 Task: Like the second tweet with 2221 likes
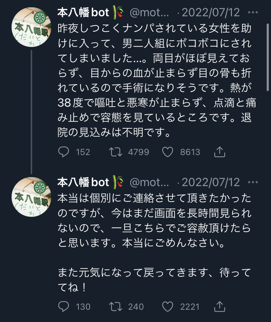[x=168, y=307]
